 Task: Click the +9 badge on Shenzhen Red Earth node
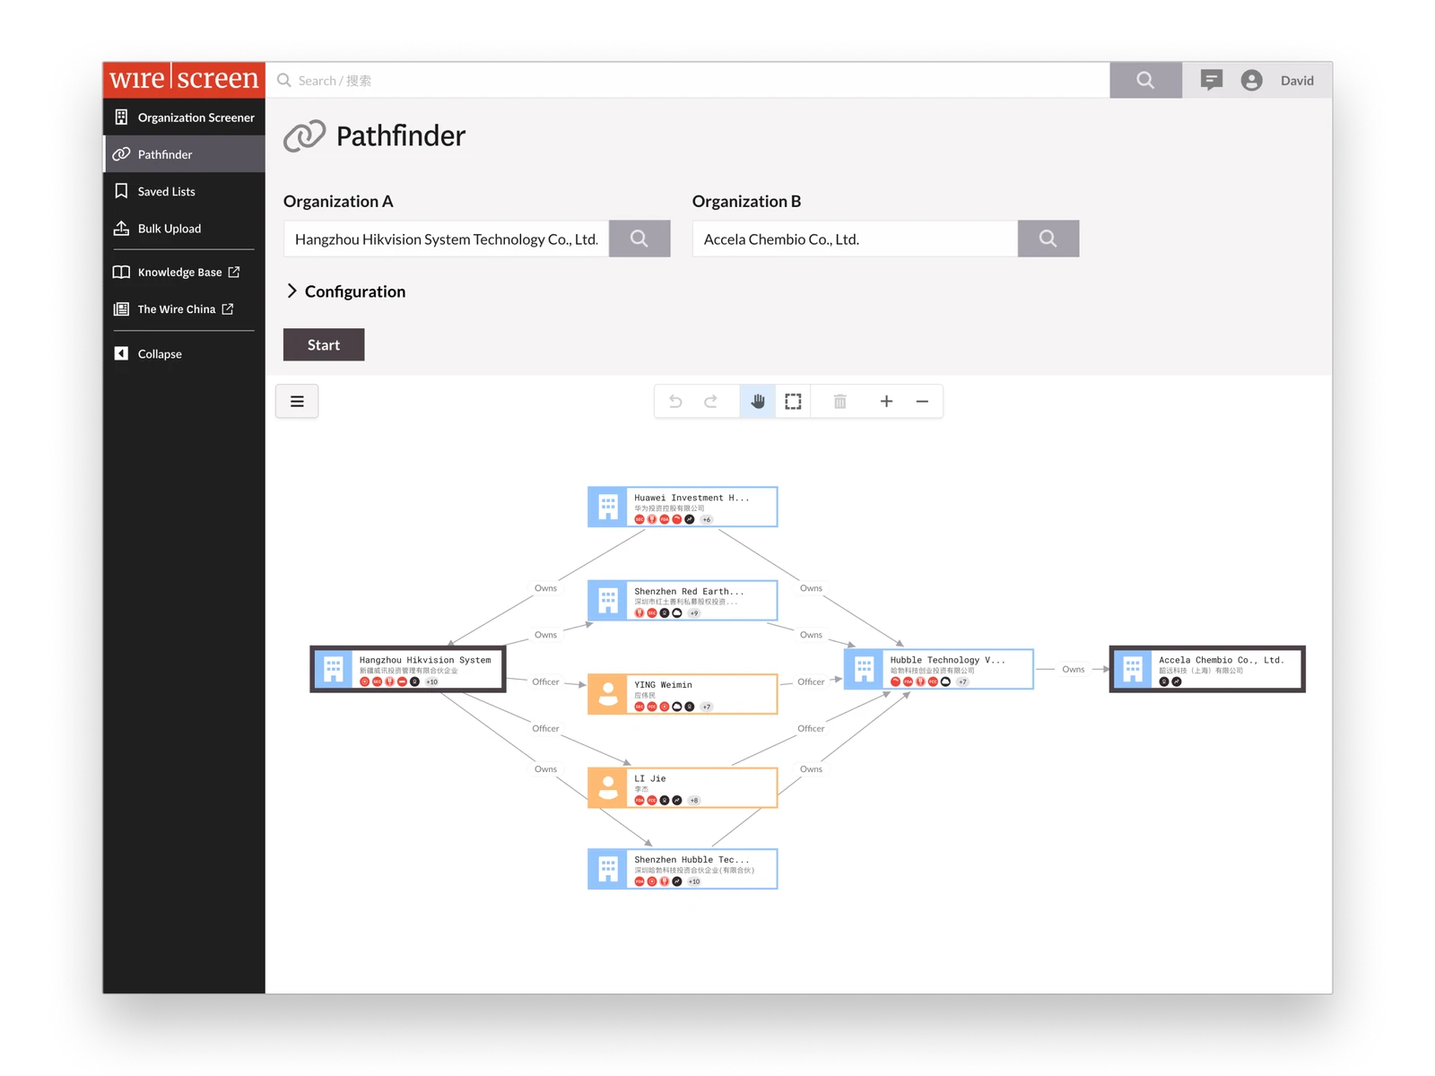[x=694, y=613]
